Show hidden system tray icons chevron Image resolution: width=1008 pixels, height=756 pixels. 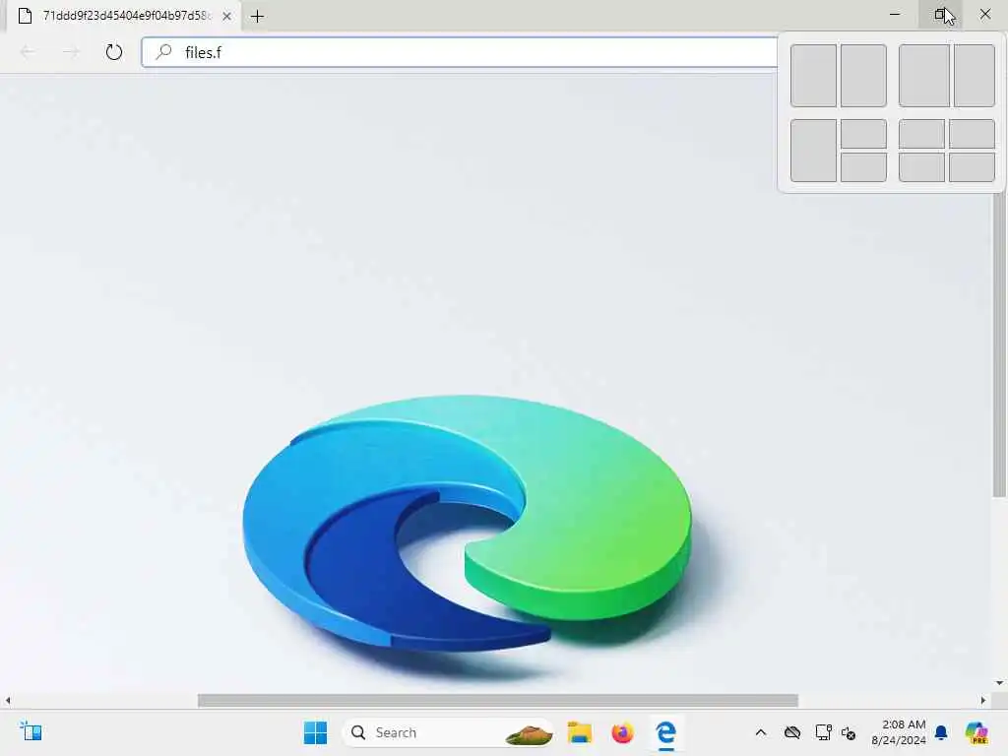(761, 732)
